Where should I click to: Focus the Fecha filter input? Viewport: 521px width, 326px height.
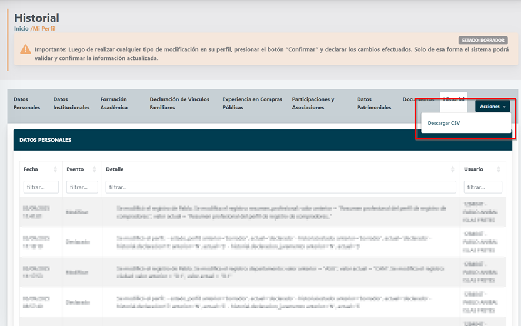[41, 187]
